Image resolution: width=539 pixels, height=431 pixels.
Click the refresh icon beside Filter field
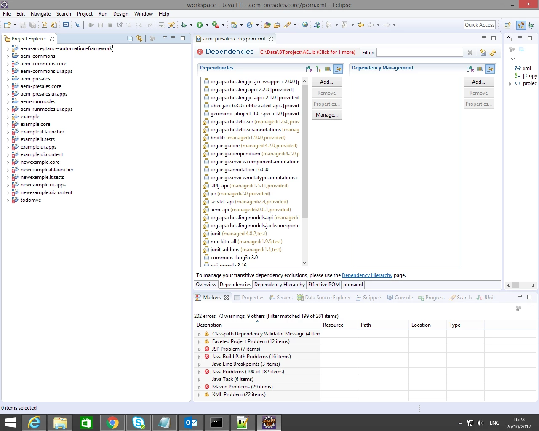coord(493,53)
